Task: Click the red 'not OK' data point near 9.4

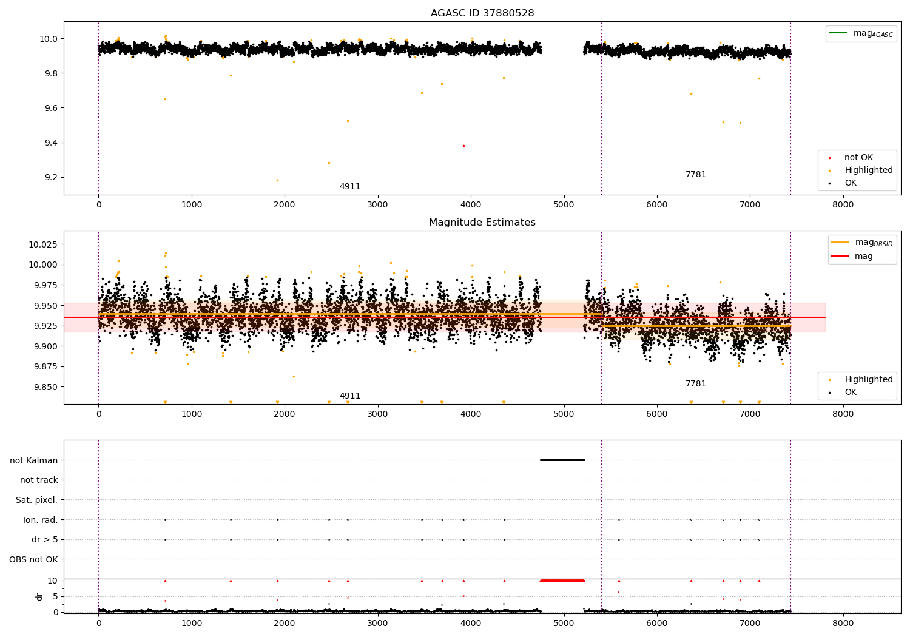Action: [x=463, y=146]
